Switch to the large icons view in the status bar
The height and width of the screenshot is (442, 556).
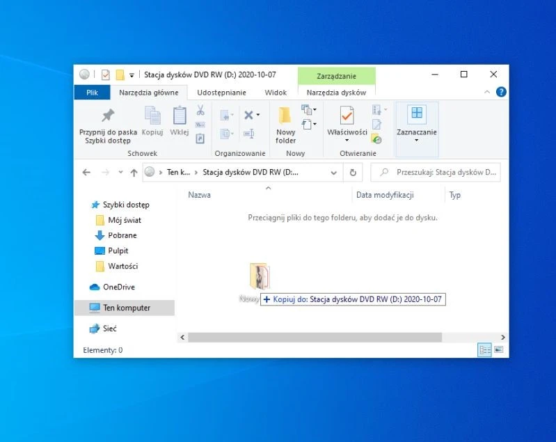click(499, 350)
